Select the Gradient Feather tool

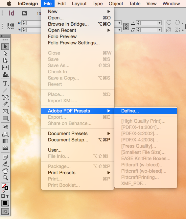(x=5, y=148)
